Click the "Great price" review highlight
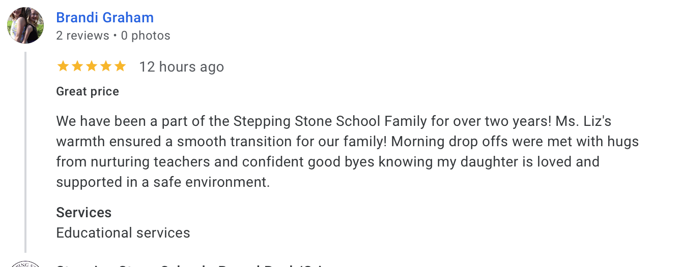679x267 pixels. [x=88, y=92]
